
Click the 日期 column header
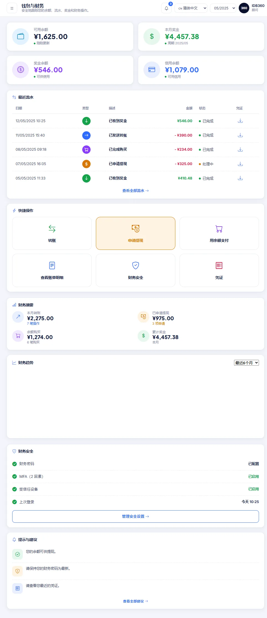(x=19, y=108)
